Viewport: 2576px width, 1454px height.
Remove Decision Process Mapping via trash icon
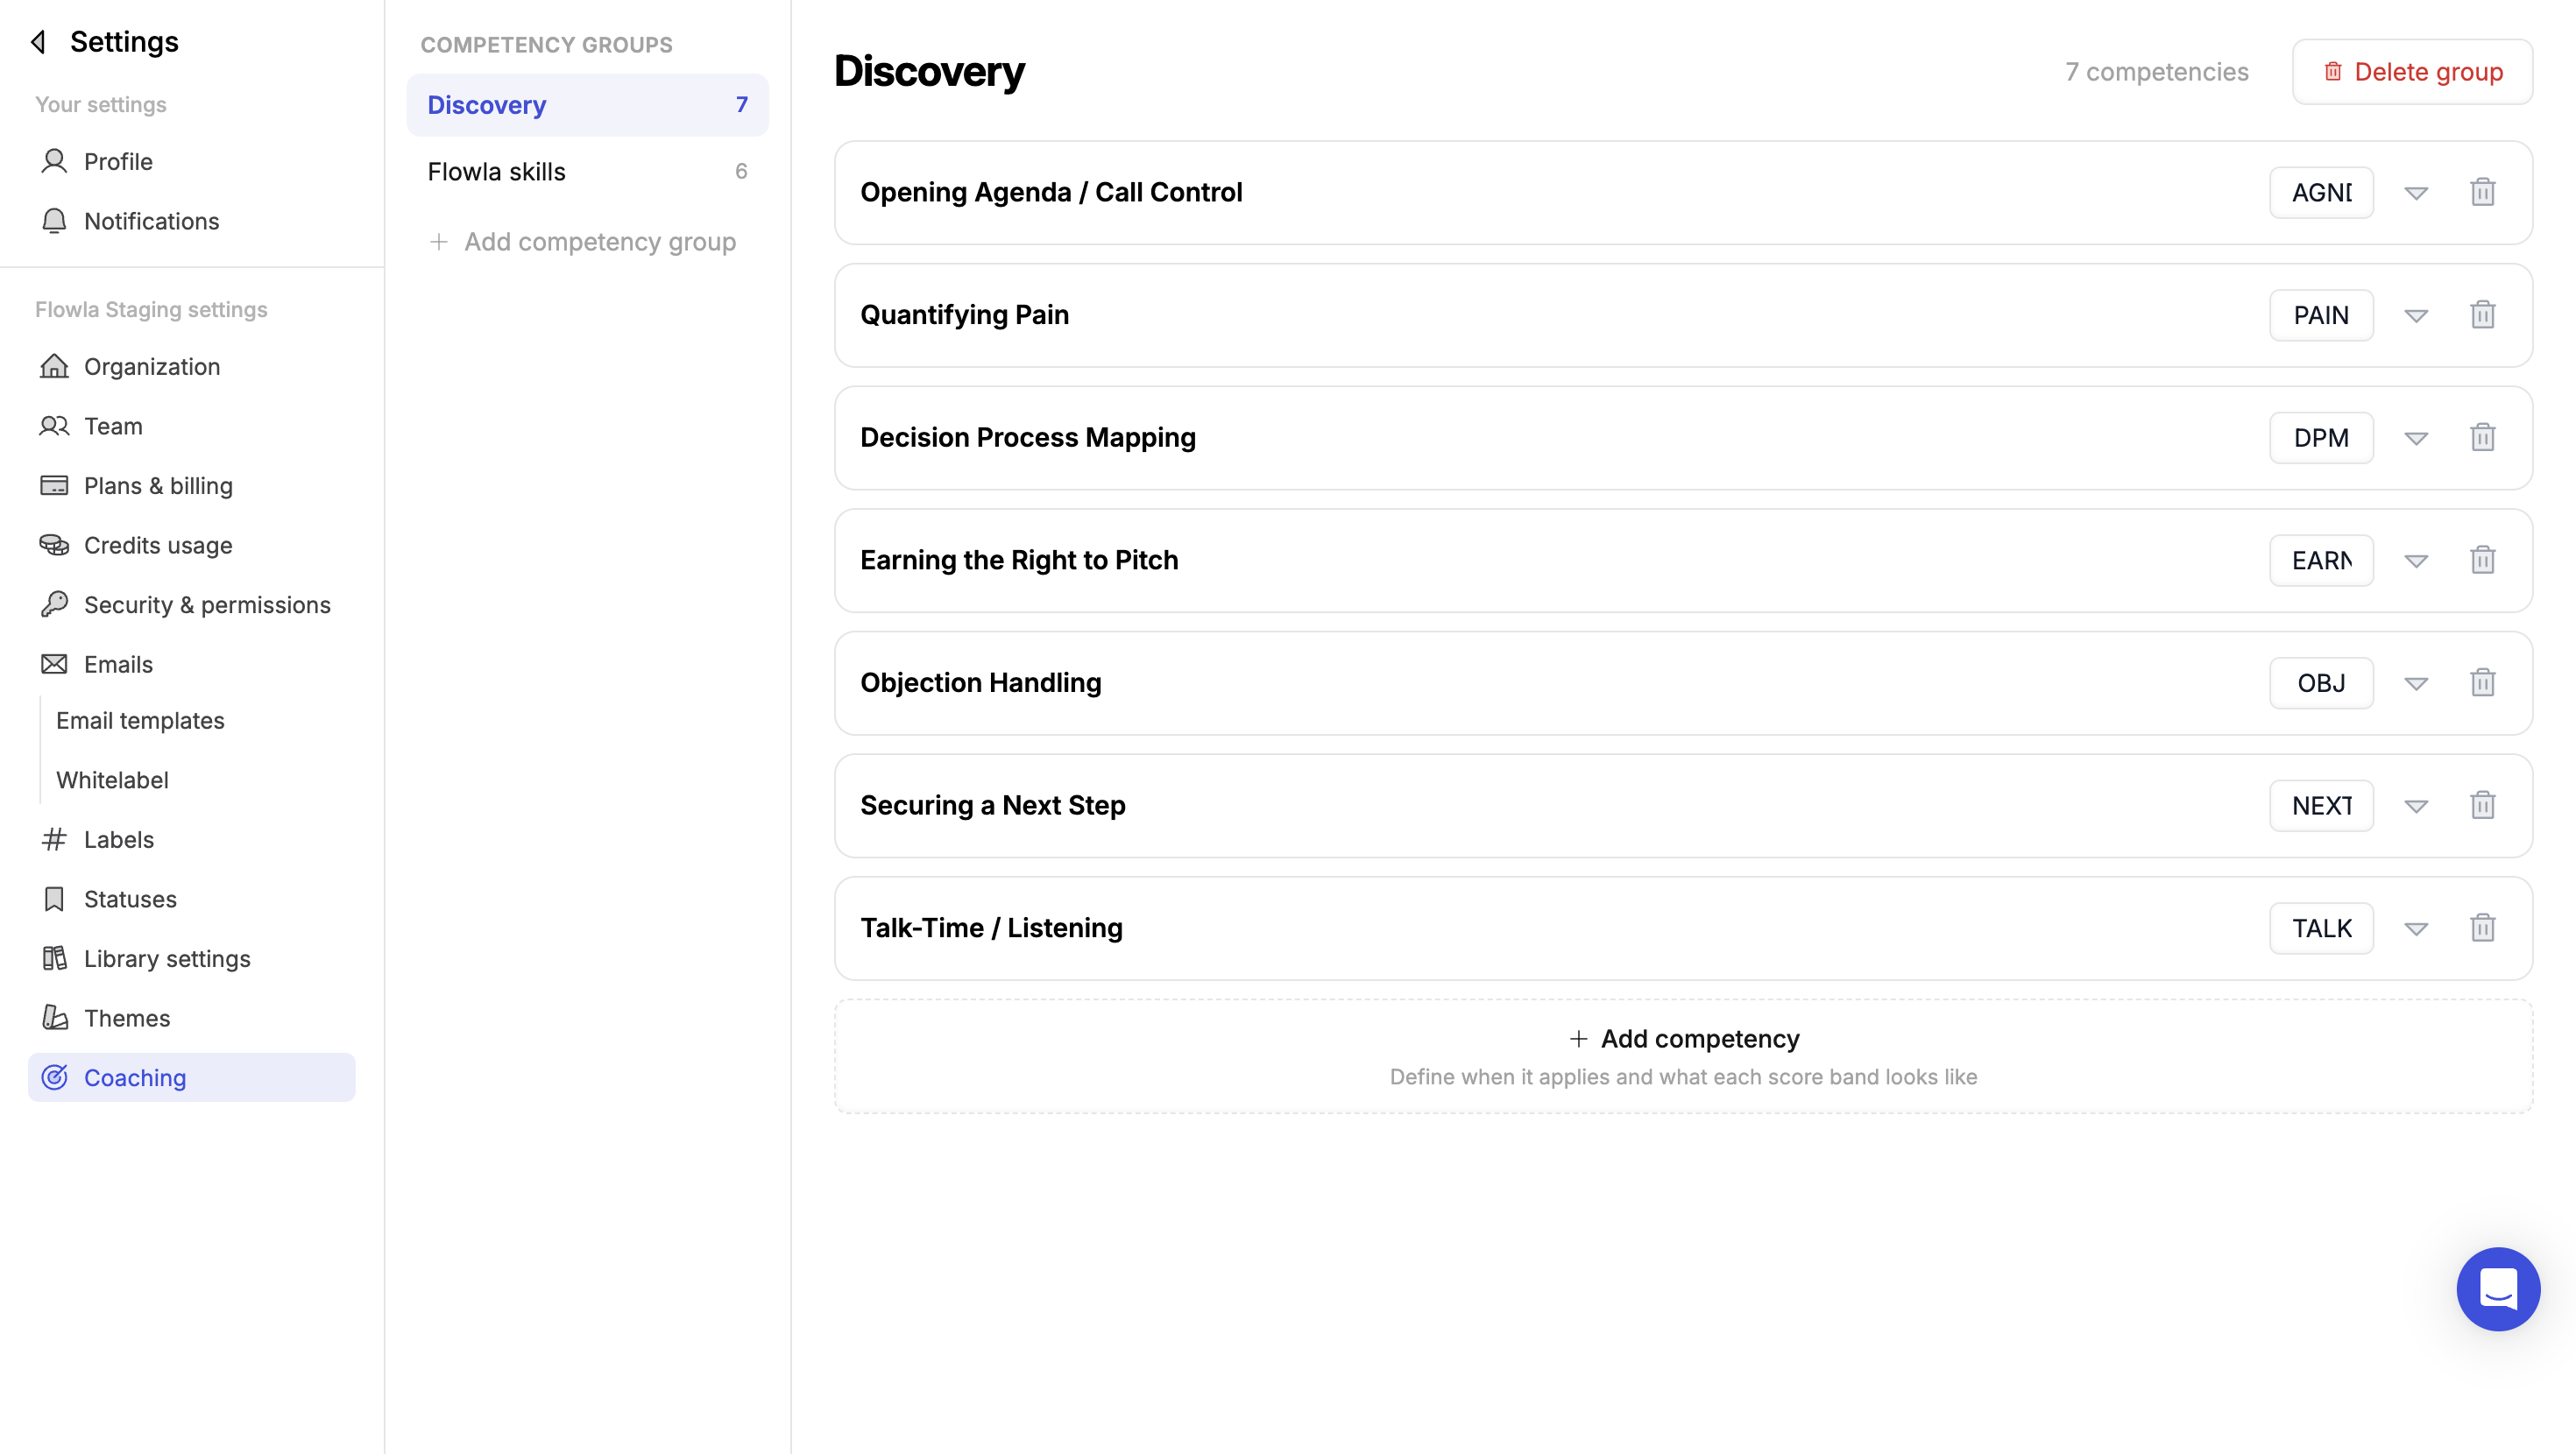click(x=2483, y=437)
